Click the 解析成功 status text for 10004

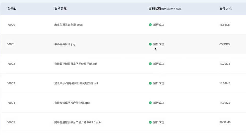[158, 103]
